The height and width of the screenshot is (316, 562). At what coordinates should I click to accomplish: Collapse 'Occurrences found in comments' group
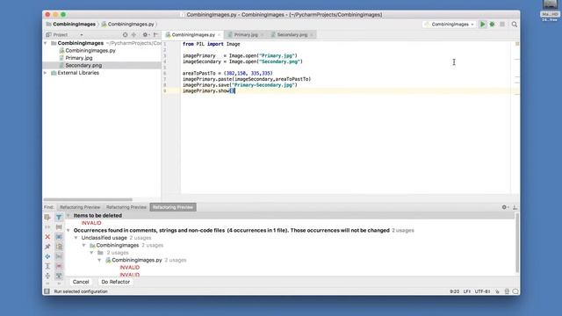[x=68, y=230]
